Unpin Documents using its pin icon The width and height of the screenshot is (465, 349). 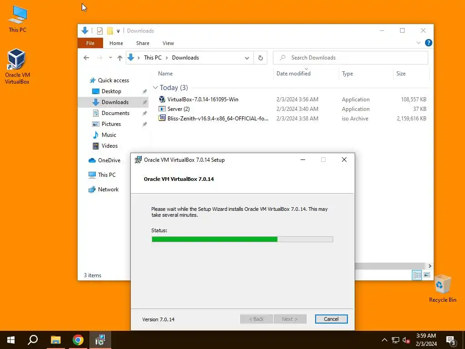144,113
